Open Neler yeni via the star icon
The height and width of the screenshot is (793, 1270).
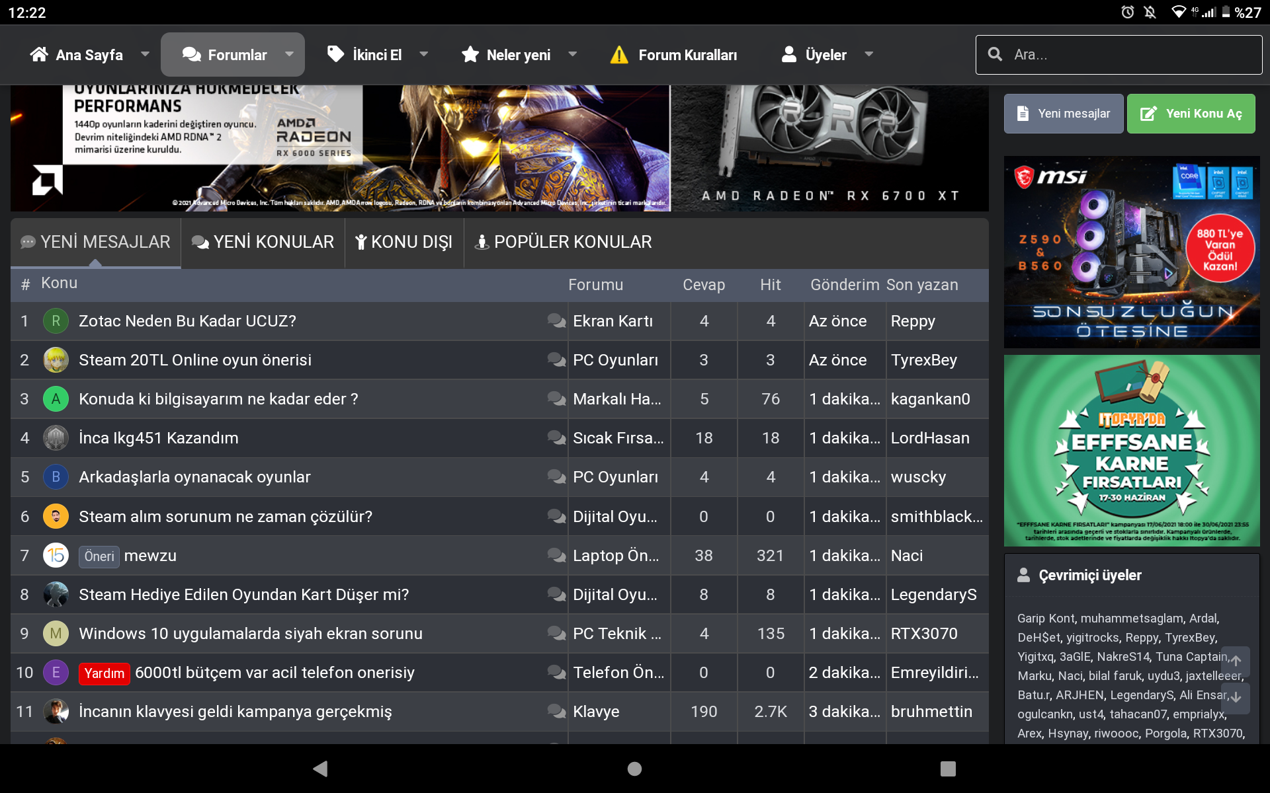[470, 54]
